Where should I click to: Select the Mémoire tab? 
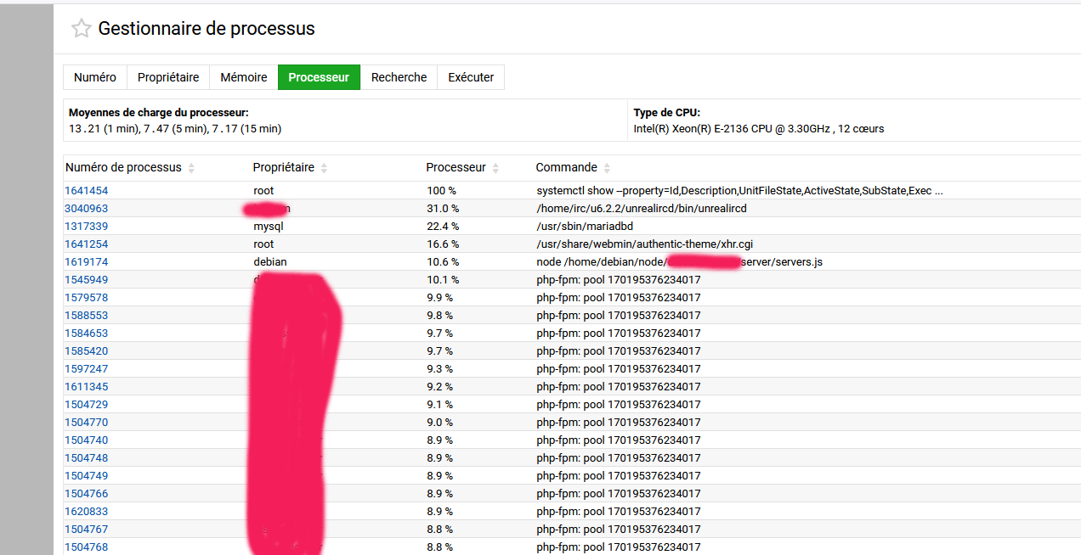tap(244, 77)
